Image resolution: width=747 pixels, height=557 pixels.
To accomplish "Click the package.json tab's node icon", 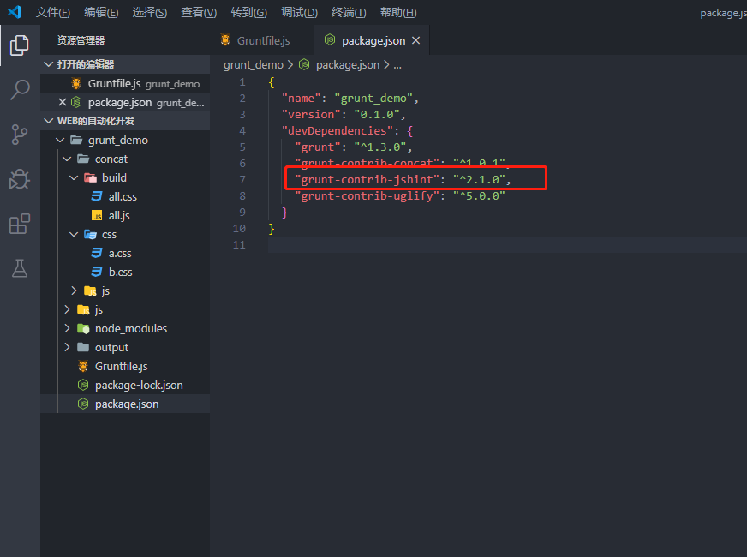I will [330, 40].
